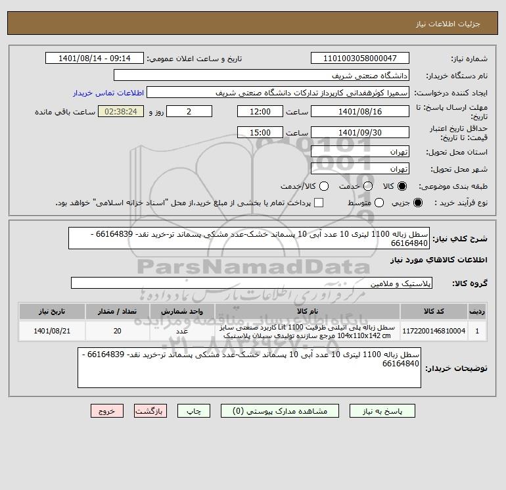This screenshot has width=506, height=490.
Task: Select the متوسط purchase type radio
Action: (379, 203)
